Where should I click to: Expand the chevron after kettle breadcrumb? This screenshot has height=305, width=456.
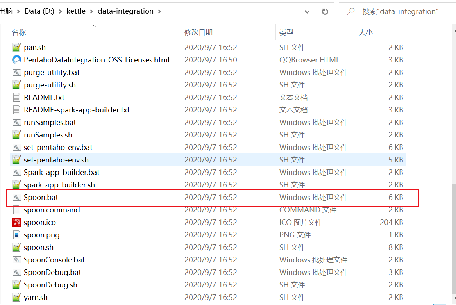pyautogui.click(x=91, y=11)
